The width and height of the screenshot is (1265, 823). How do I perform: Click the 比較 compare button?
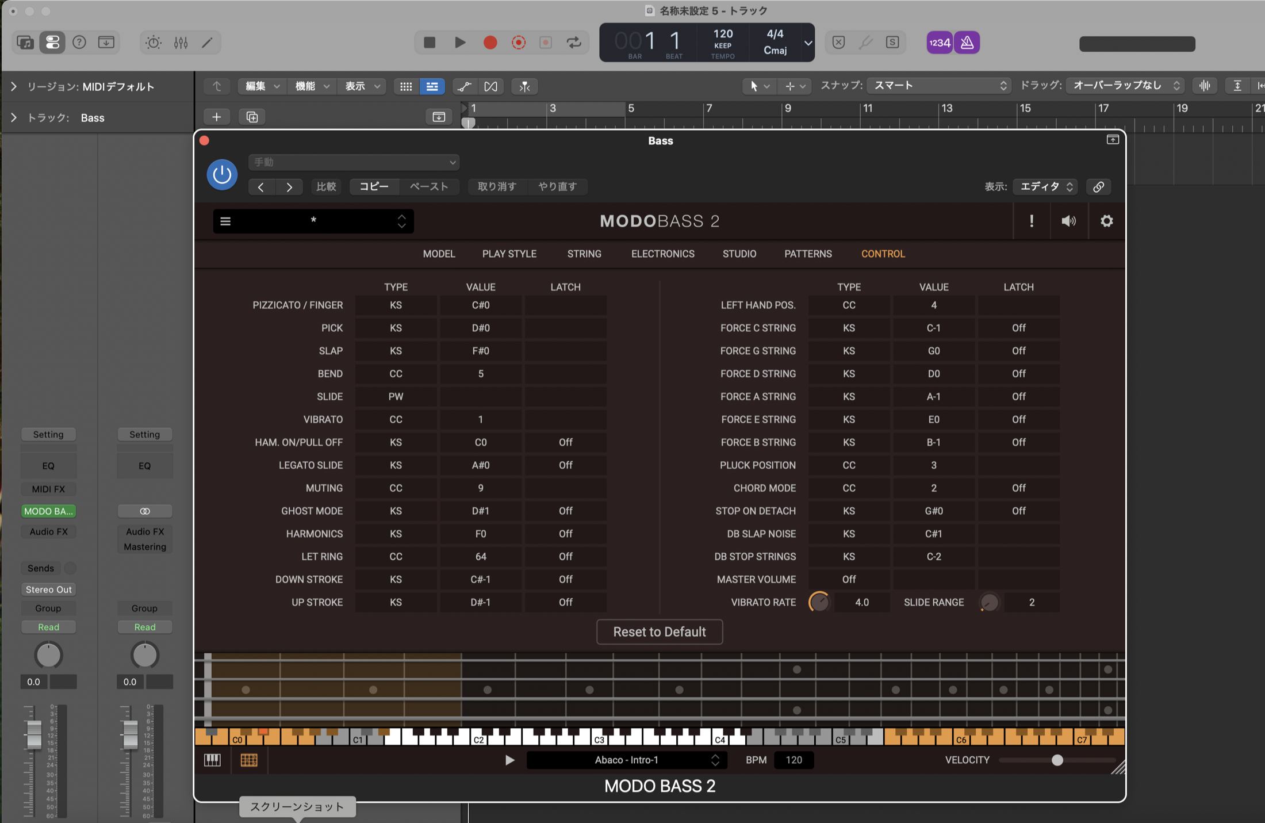326,187
